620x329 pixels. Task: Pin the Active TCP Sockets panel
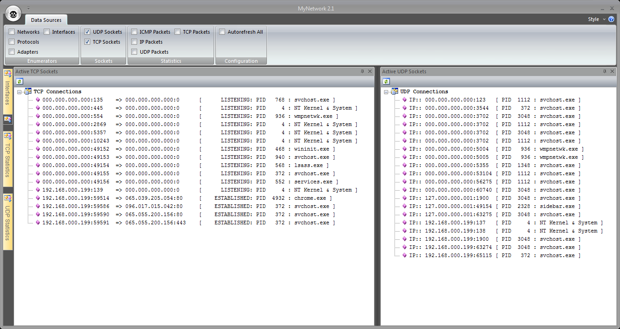363,71
